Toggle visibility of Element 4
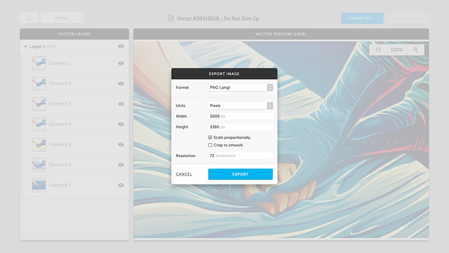449x253 pixels. [x=121, y=124]
